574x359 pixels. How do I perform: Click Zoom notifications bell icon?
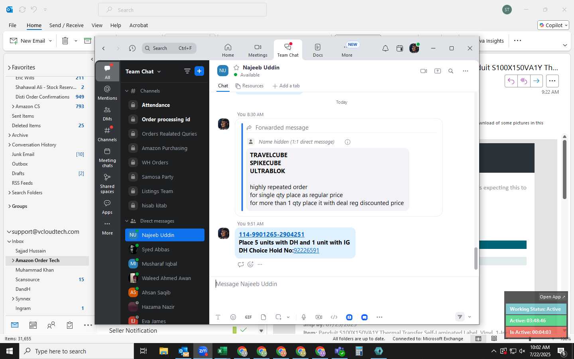pyautogui.click(x=385, y=48)
